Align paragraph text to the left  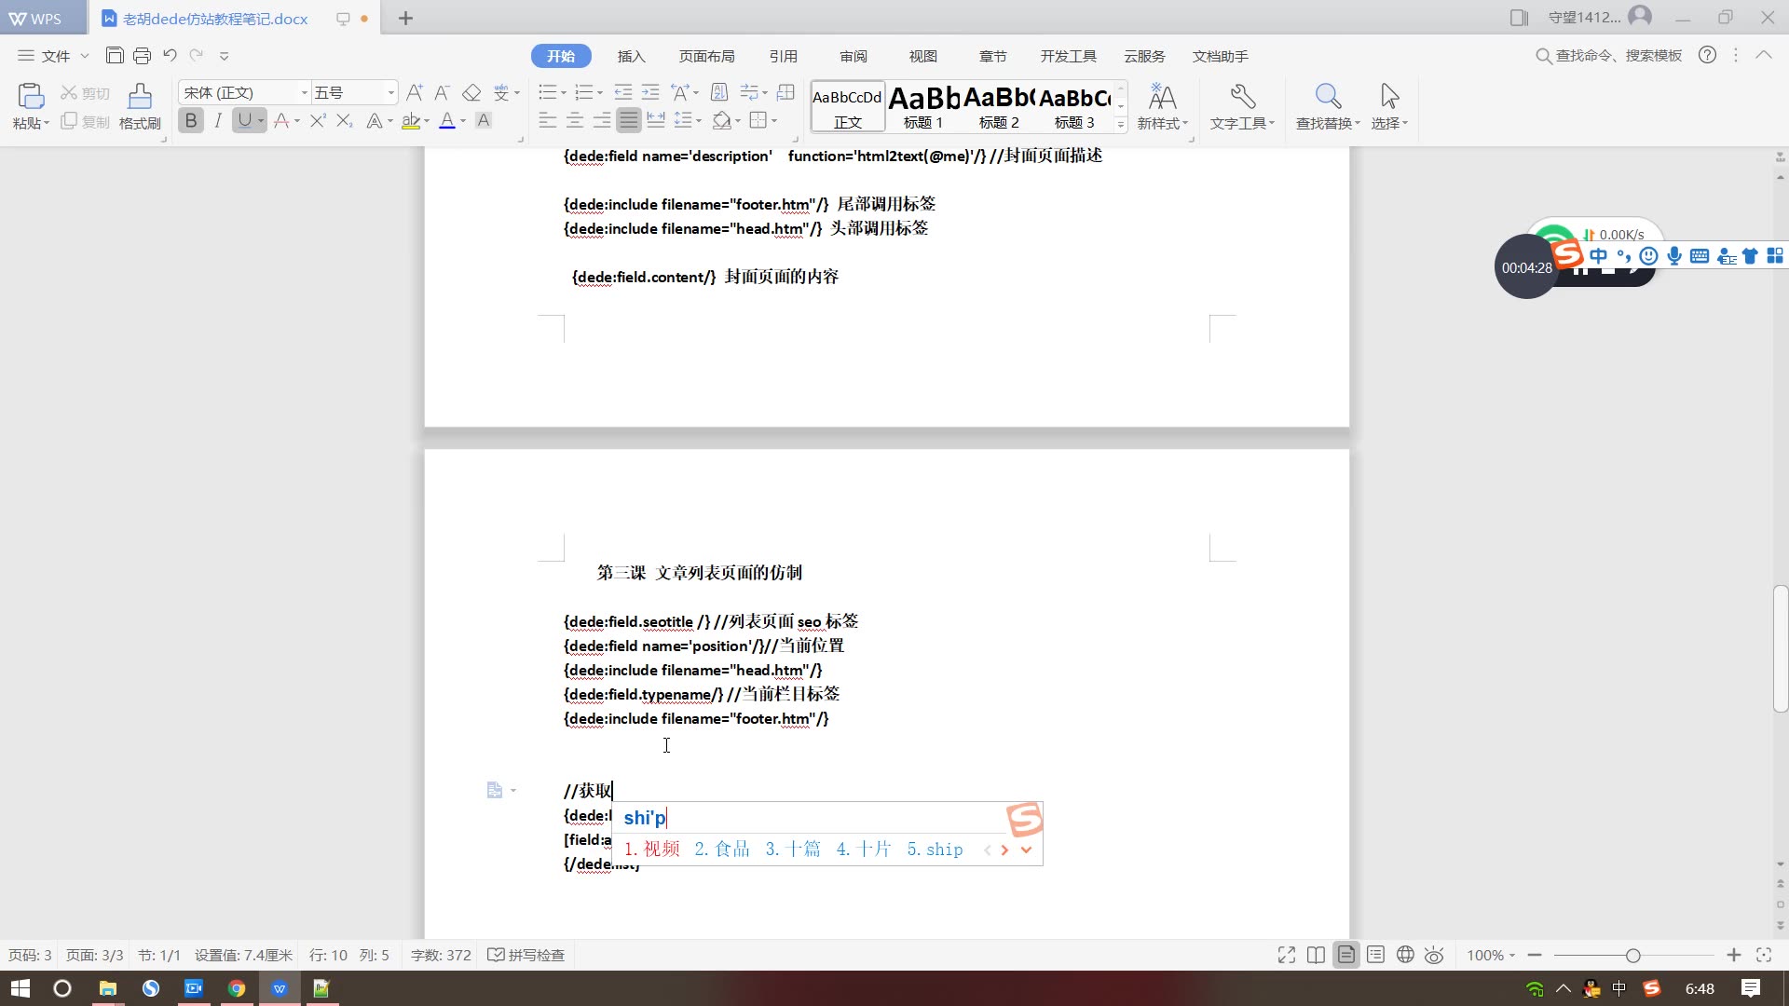point(548,120)
